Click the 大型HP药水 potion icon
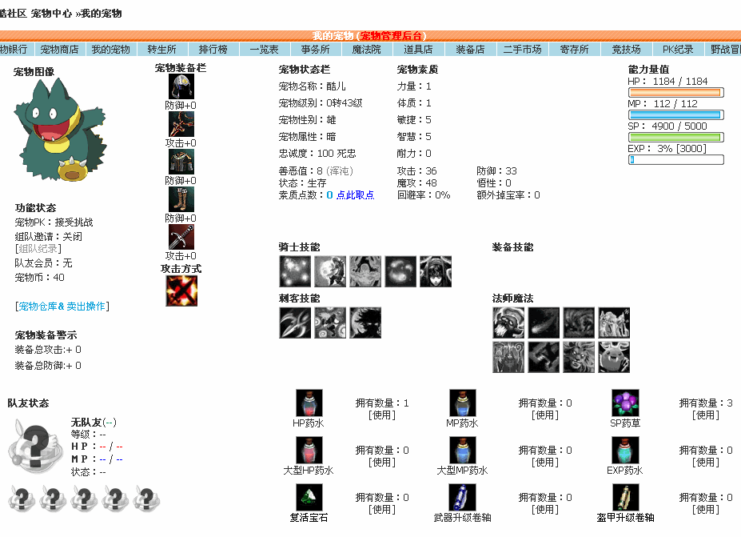The width and height of the screenshot is (741, 537). (x=309, y=451)
